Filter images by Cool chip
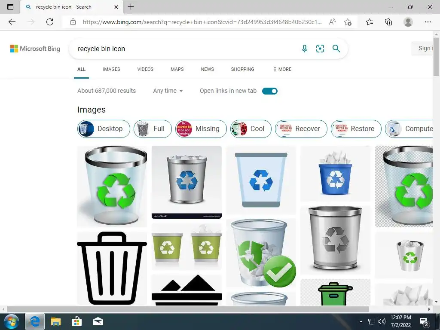The width and height of the screenshot is (440, 330). 251,129
